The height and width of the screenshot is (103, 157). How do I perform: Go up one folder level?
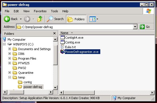click(40, 19)
